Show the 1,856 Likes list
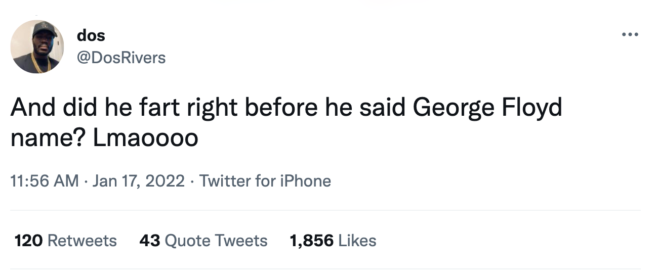The image size is (656, 275). tap(333, 241)
